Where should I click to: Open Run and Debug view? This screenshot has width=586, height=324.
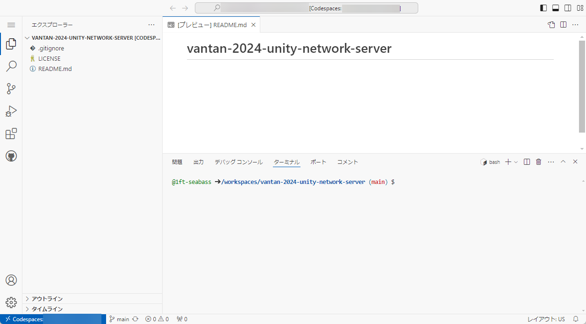point(11,111)
